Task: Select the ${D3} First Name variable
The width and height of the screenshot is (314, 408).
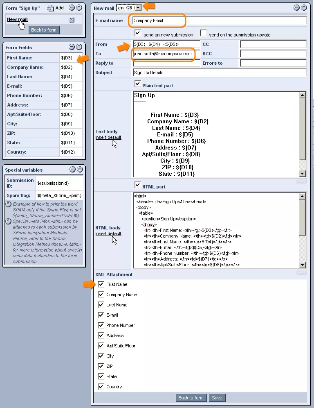Action: tap(67, 58)
